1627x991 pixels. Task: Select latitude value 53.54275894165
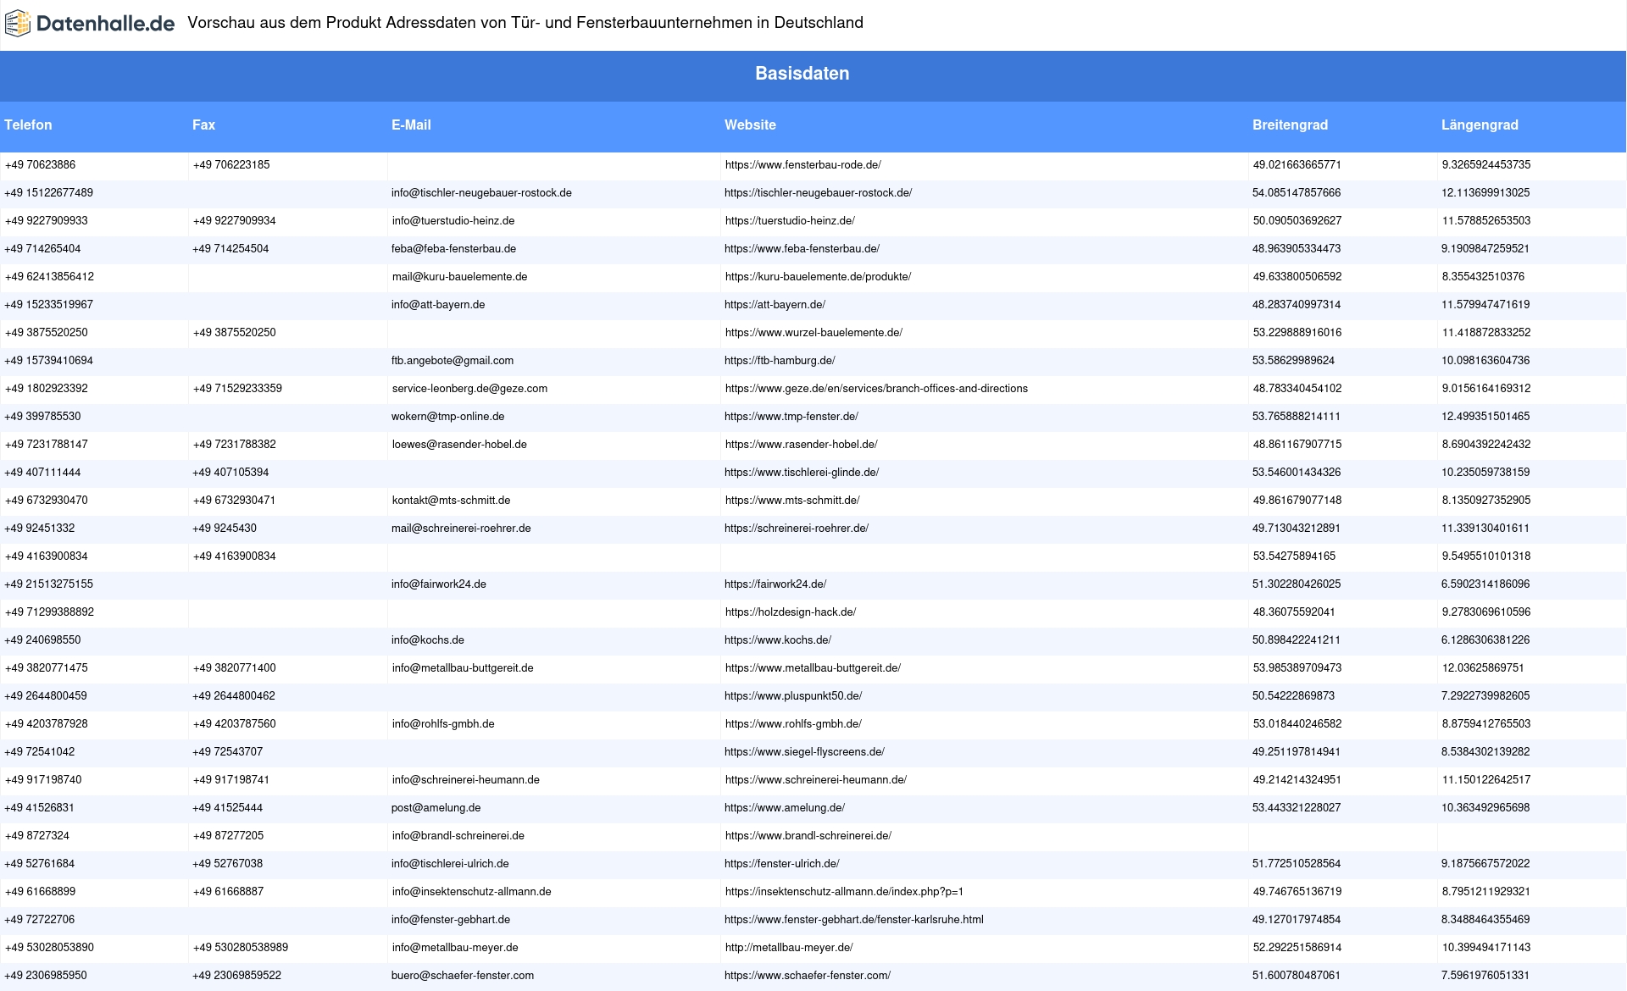point(1294,556)
